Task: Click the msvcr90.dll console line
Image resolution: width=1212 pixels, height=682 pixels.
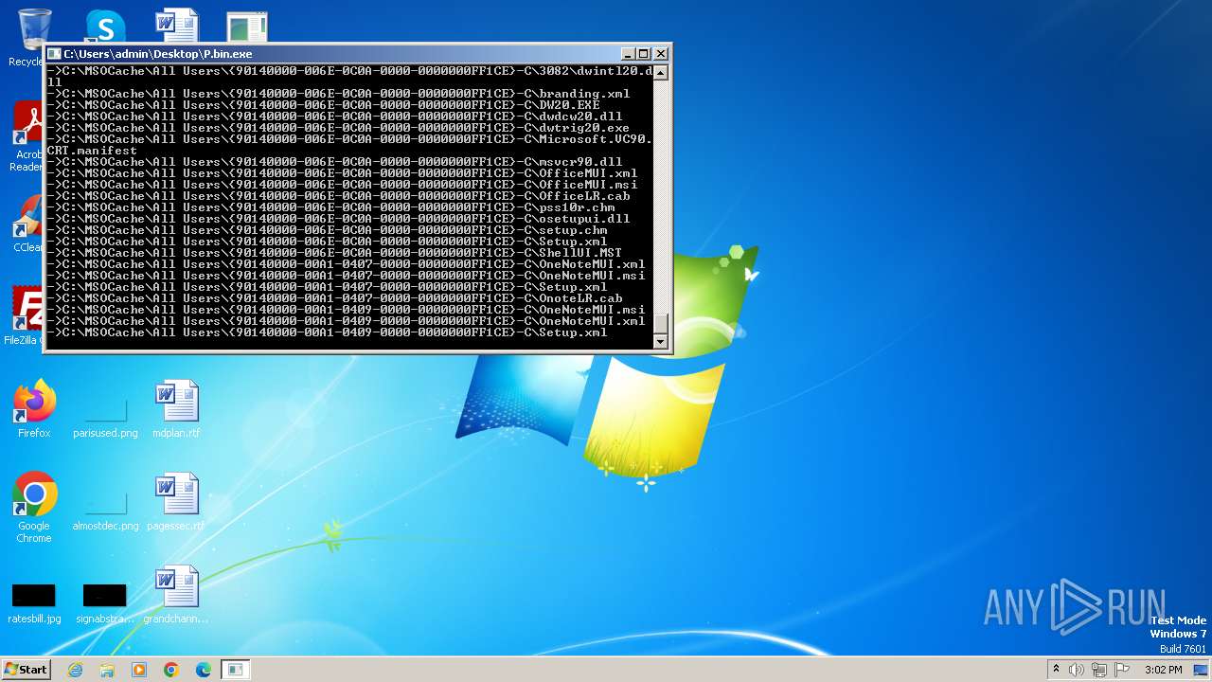Action: tap(335, 162)
